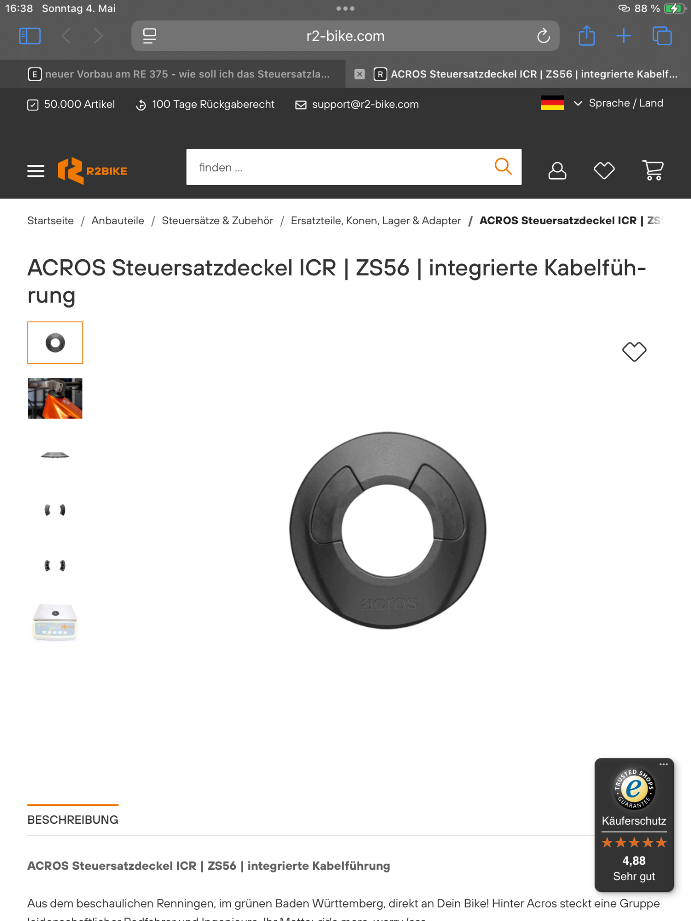
Task: Open Safari page settings menu in address bar
Action: click(150, 36)
